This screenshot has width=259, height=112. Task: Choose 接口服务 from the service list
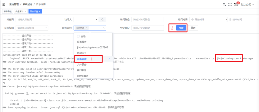pos(93,70)
